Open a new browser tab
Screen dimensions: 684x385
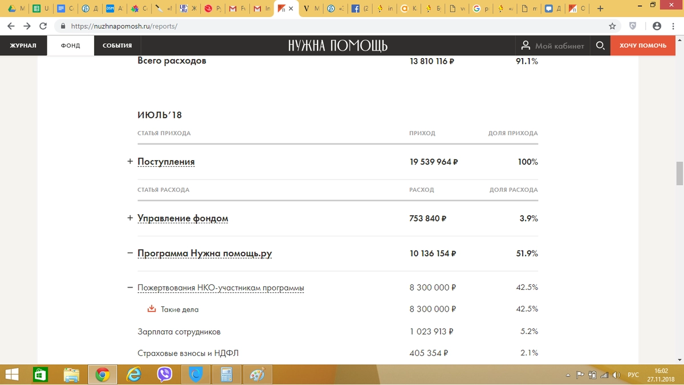tap(600, 9)
